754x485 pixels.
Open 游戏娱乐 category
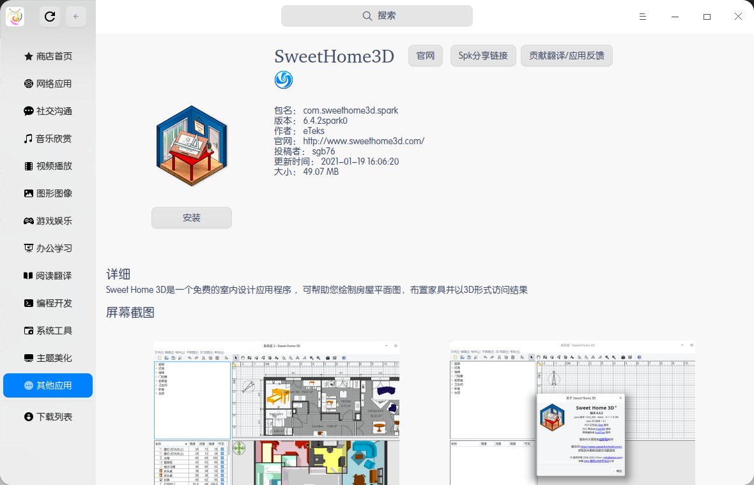(48, 221)
